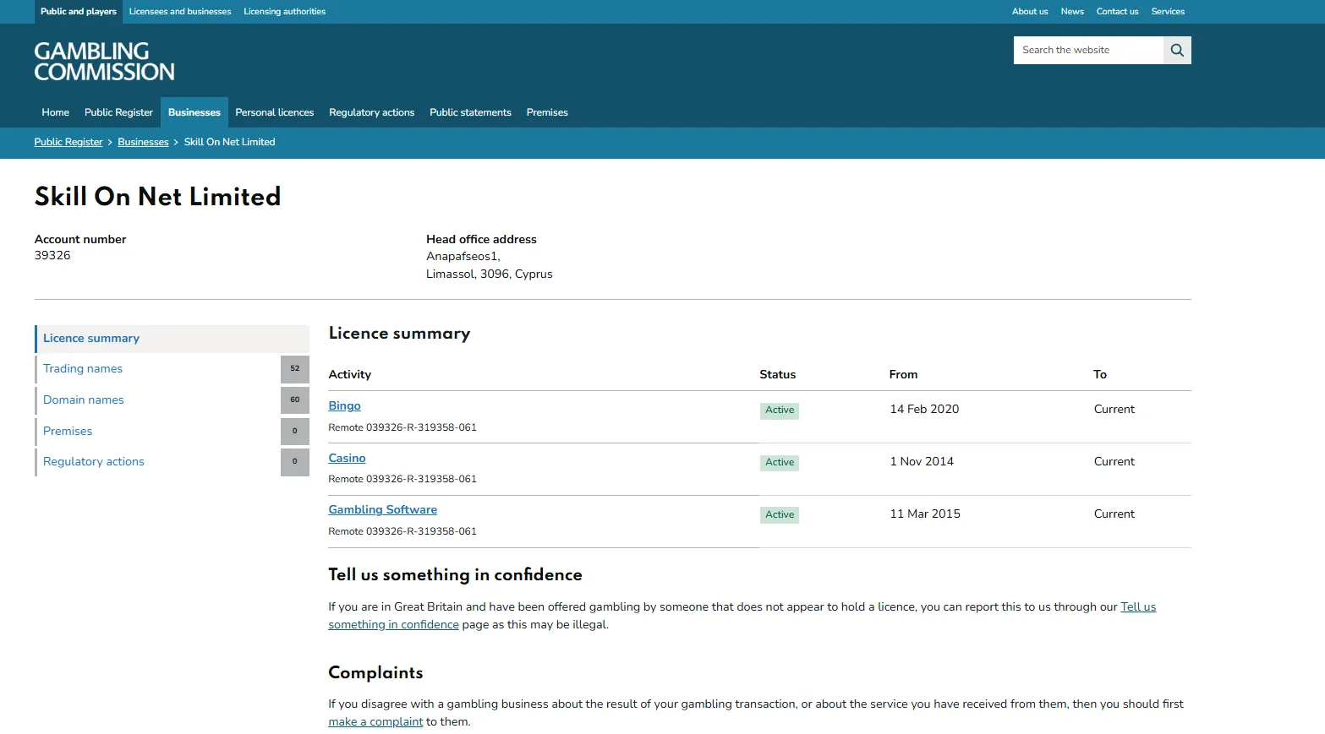
Task: Click Active status for Gambling Software
Action: (x=780, y=515)
